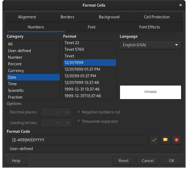Open the Font Effects tab
188x170 pixels.
(x=150, y=27)
